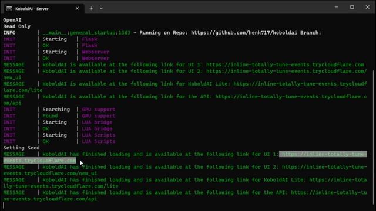Open the github.com/henk717/koboldai repo link

(x=244, y=33)
